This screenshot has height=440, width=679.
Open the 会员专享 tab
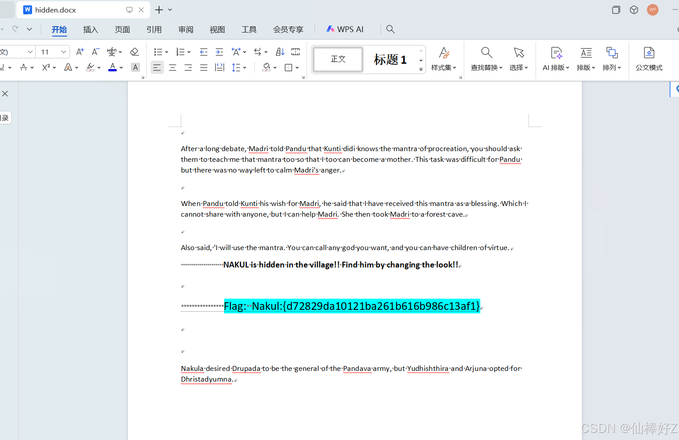[x=288, y=29]
